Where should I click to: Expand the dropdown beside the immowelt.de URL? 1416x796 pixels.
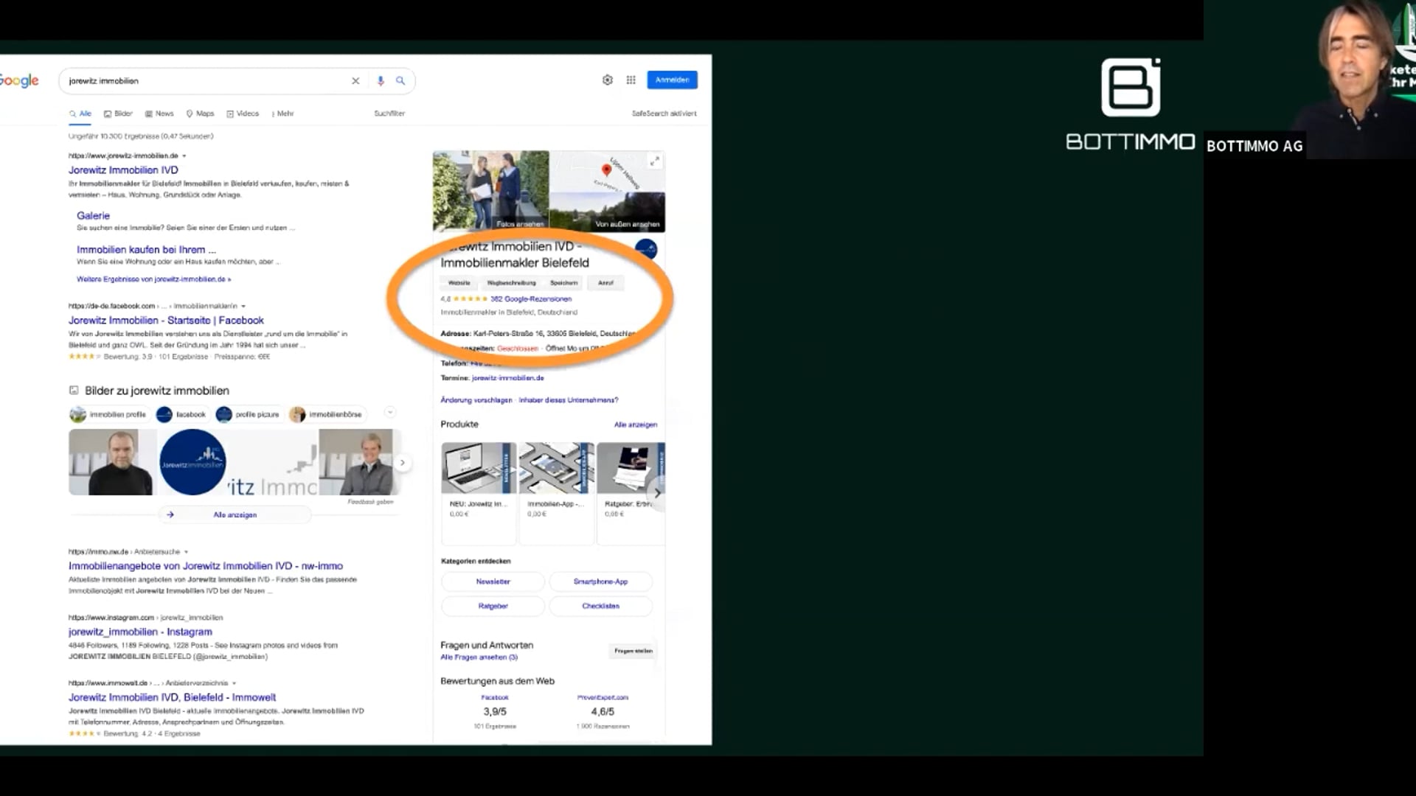(x=235, y=683)
